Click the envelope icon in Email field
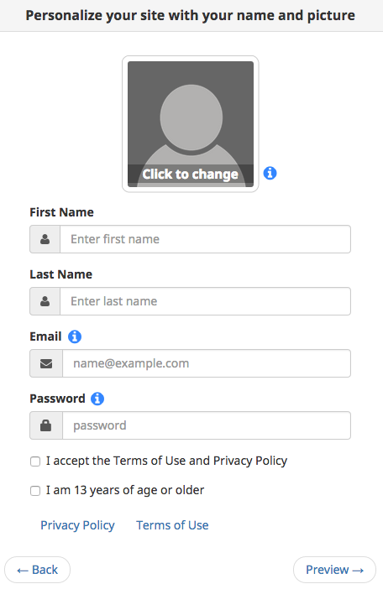This screenshot has height=610, width=383. point(46,363)
